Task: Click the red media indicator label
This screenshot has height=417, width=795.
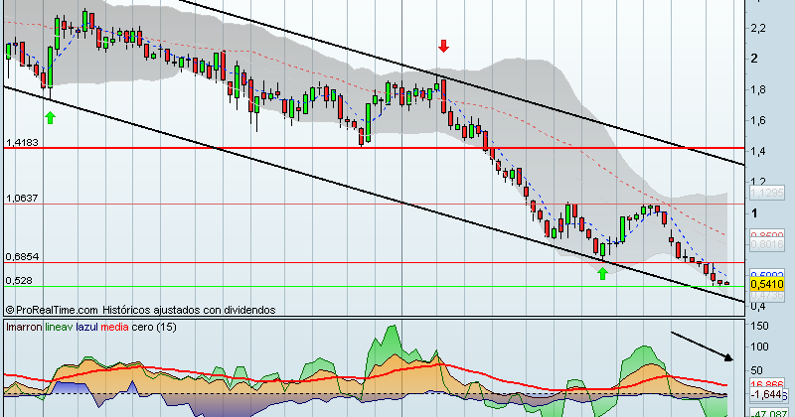Action: pyautogui.click(x=114, y=328)
